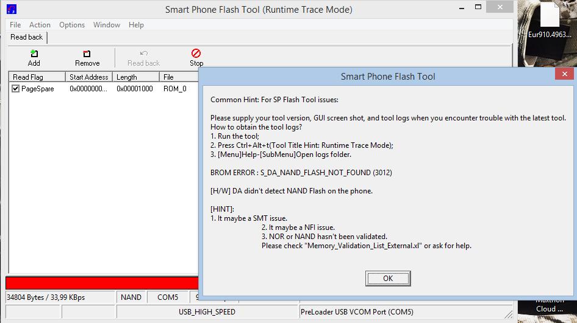Click the Start Address column header
The width and height of the screenshot is (577, 323).
(88, 77)
